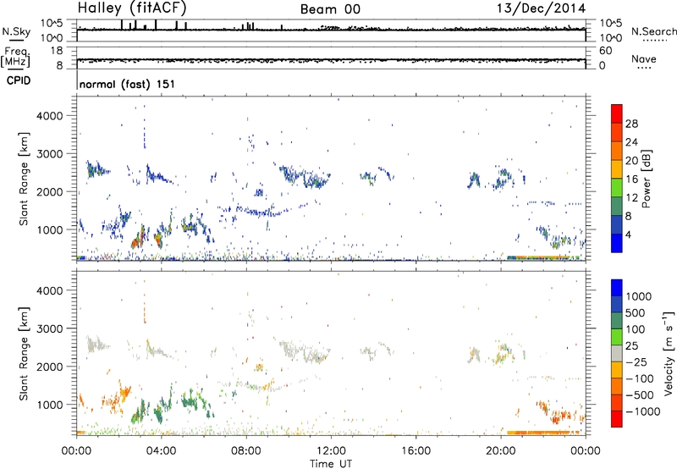The width and height of the screenshot is (677, 469).
Task: Click the 16:00 time tick label
Action: tap(416, 451)
